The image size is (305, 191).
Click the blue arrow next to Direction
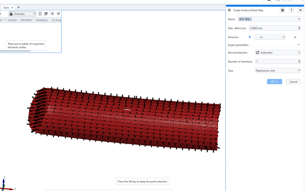tap(250, 37)
